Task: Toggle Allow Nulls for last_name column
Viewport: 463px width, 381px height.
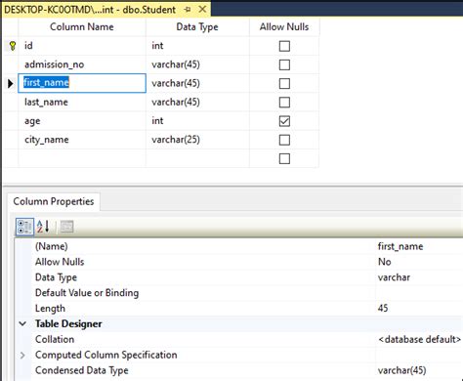Action: coord(284,103)
